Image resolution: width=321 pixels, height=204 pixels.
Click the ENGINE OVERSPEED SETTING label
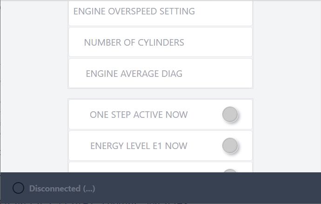coord(134,11)
